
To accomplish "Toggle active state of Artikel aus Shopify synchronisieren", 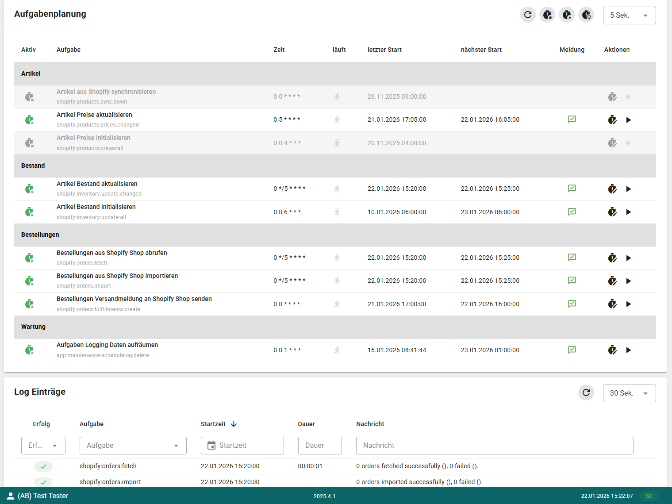I will click(29, 96).
